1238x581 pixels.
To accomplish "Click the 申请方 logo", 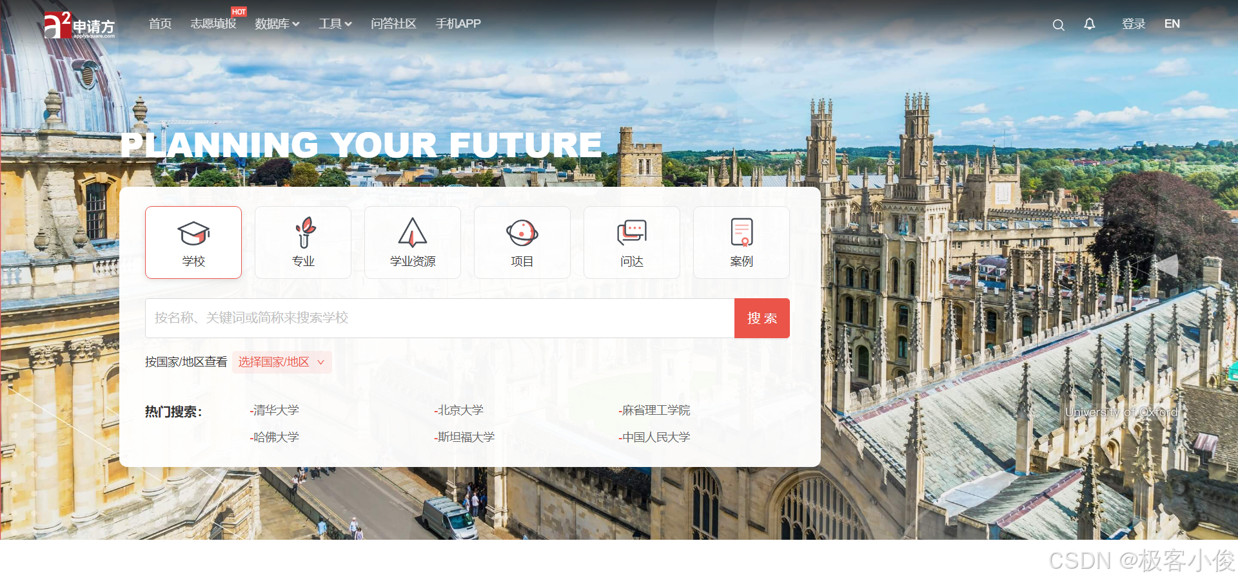I will 80,25.
